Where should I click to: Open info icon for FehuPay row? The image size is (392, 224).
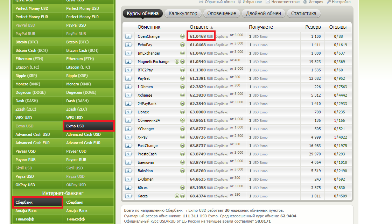128,45
